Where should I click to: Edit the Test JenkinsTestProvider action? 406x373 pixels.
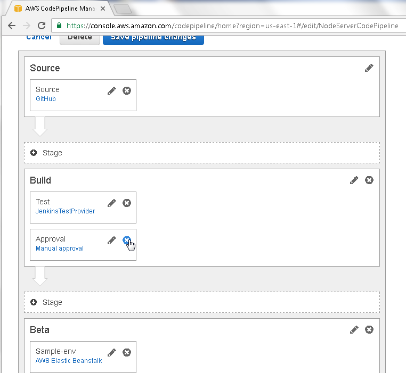coord(112,203)
